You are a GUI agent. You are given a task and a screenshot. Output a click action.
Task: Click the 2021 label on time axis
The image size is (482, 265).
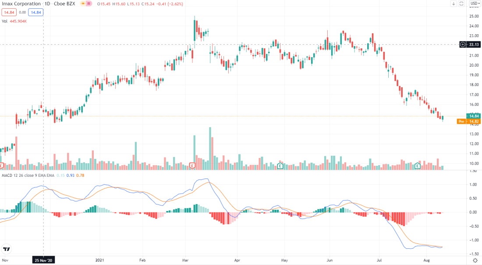click(x=99, y=260)
